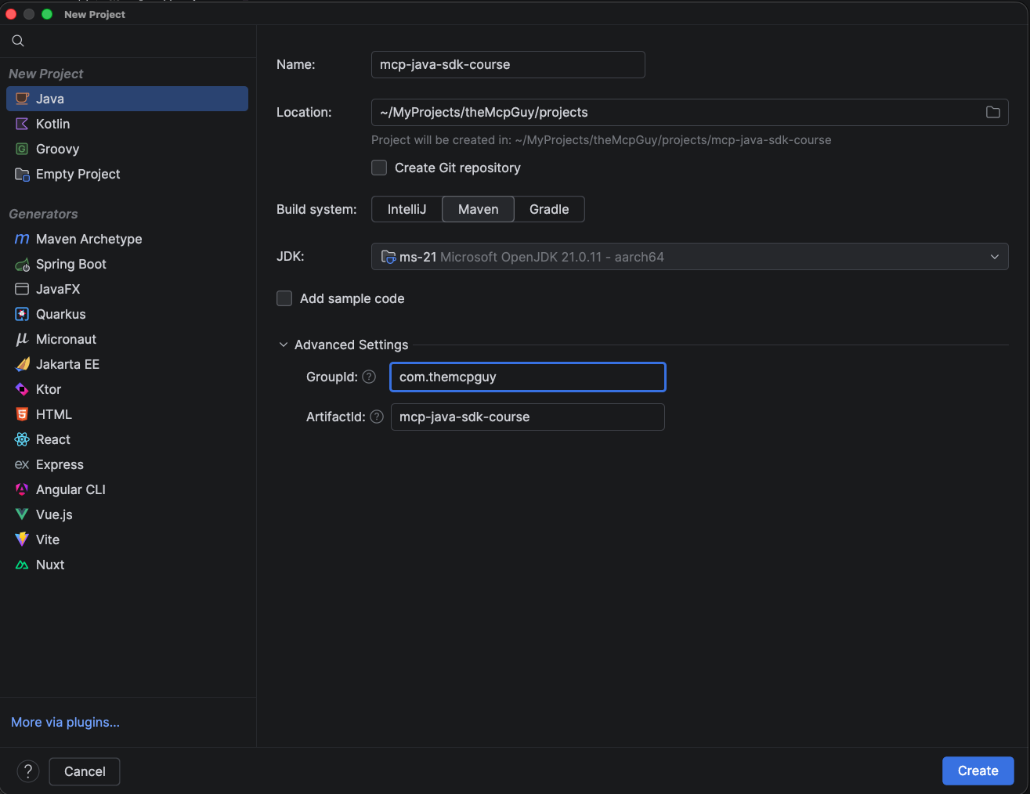
Task: Click the Spring Boot leaf icon
Action: [x=22, y=264]
